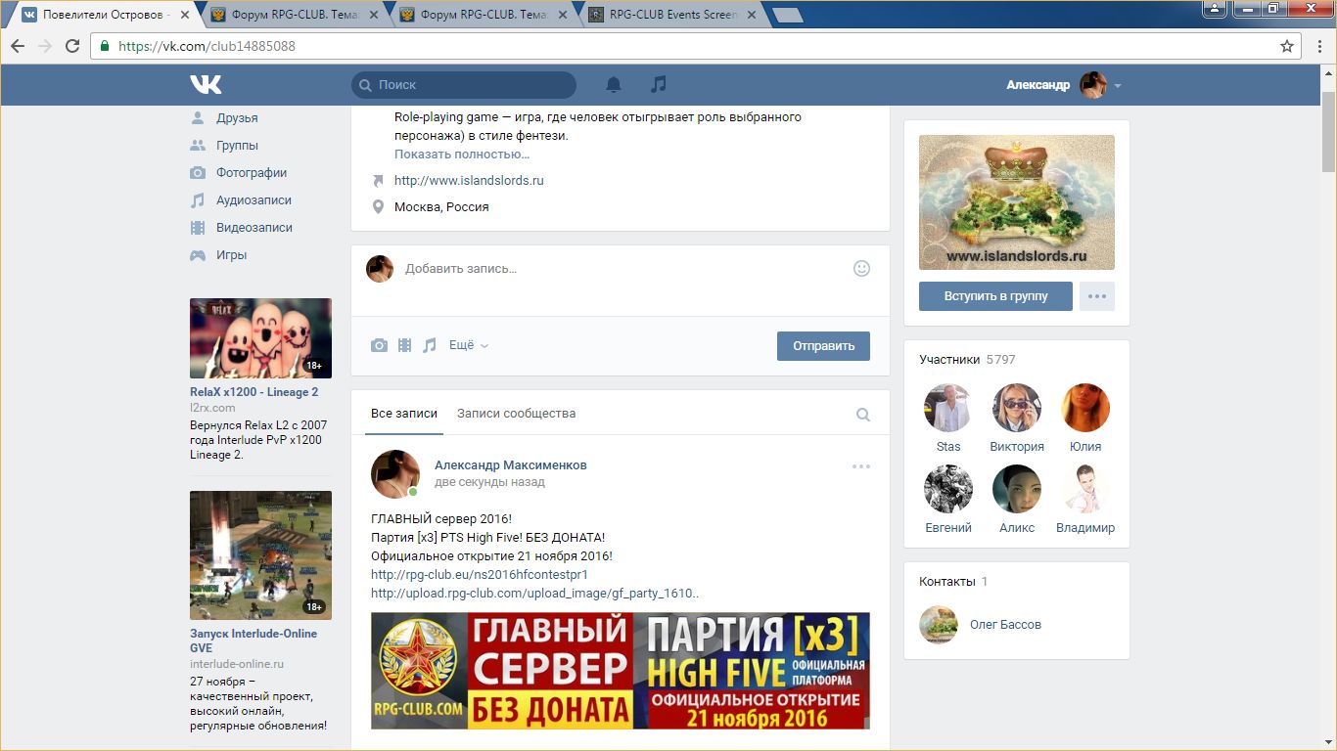1337x751 pixels.
Task: Click the Отправить button
Action: [823, 345]
